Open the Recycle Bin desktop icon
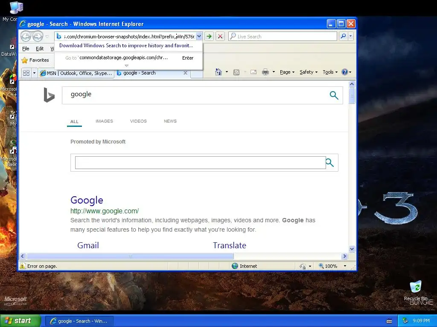 click(x=416, y=287)
